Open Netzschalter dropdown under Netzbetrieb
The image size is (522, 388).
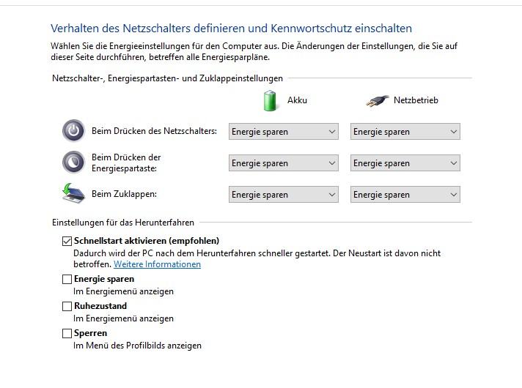click(x=405, y=132)
